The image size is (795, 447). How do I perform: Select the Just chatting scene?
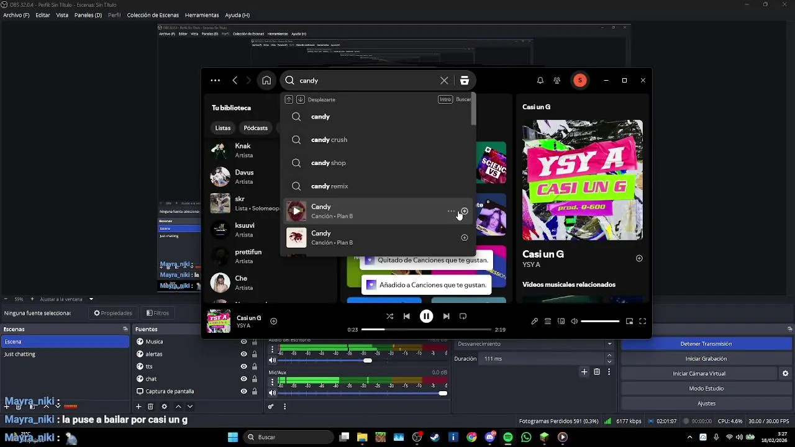click(65, 354)
